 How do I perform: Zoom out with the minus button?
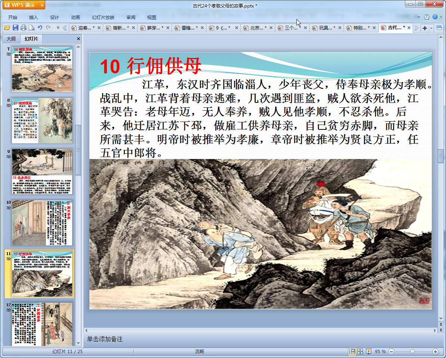tap(391, 352)
